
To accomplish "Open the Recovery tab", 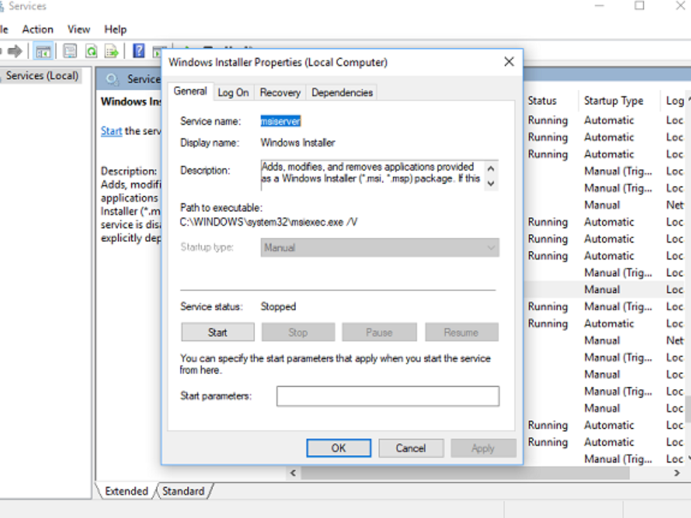I will [280, 92].
